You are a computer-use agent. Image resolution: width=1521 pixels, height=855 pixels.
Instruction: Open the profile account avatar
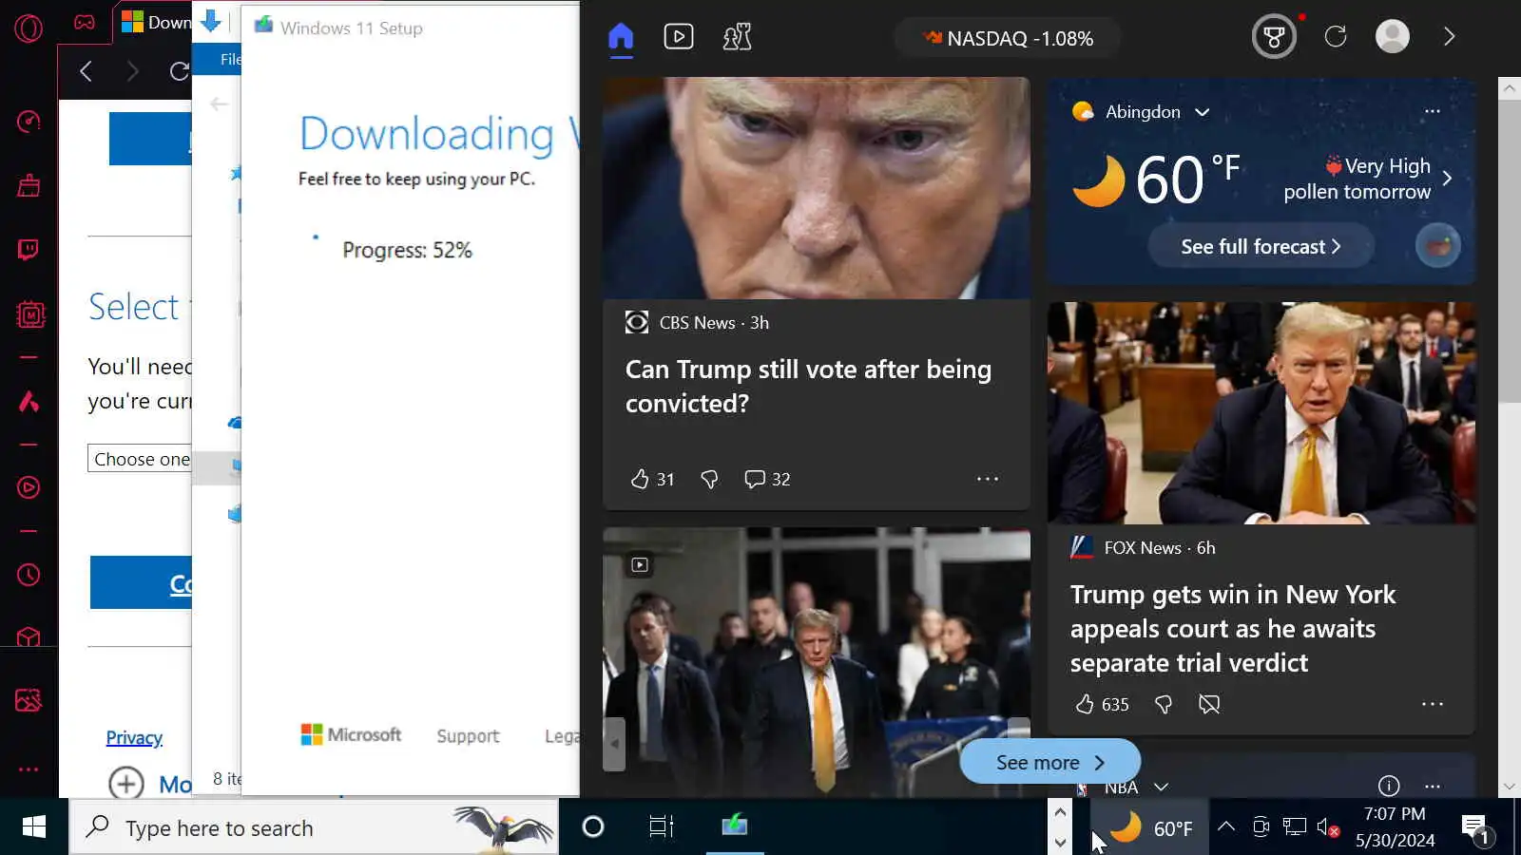[x=1393, y=37]
